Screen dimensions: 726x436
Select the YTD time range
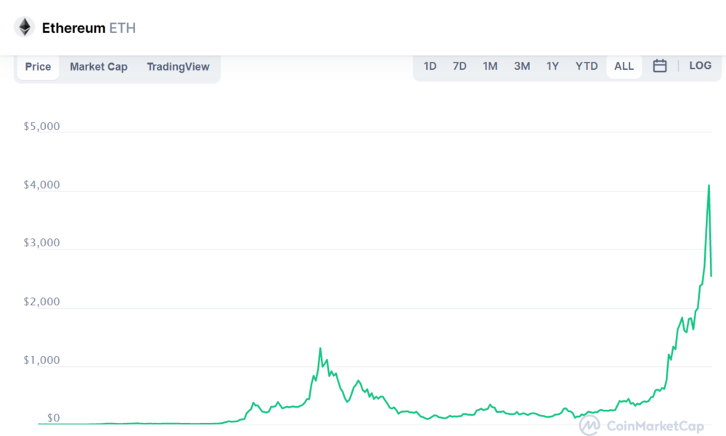(x=587, y=66)
